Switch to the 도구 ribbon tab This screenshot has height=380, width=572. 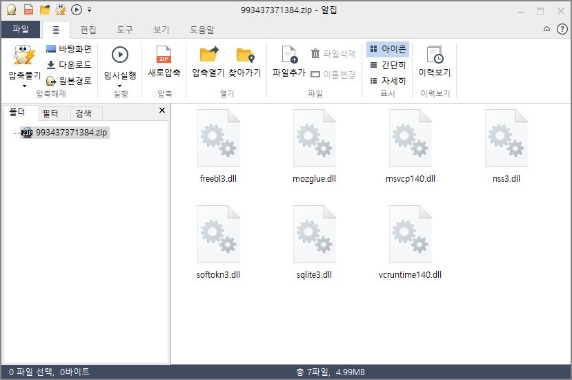tap(125, 30)
